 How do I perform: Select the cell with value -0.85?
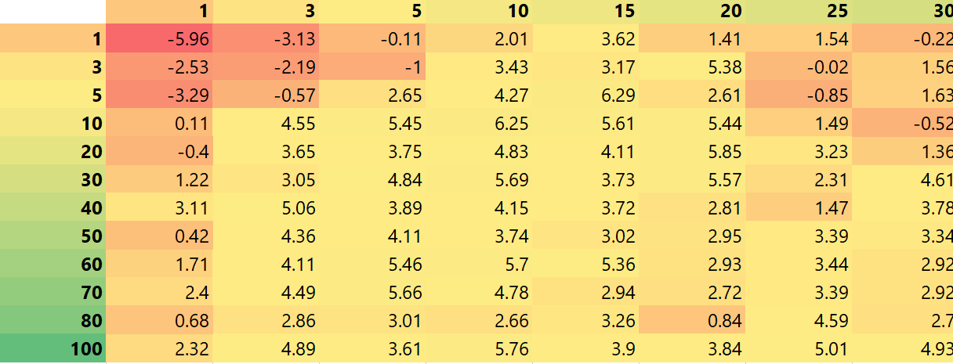point(799,95)
